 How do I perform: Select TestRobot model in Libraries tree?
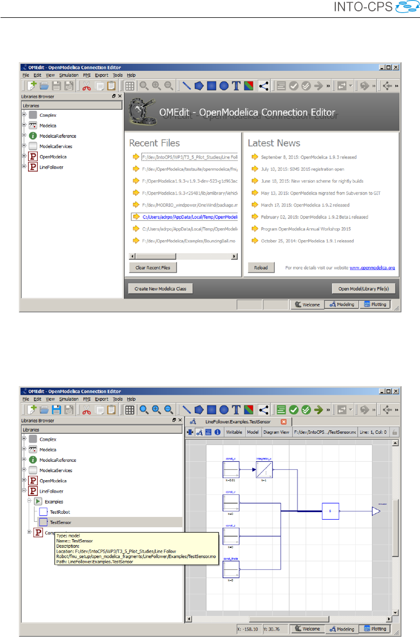pyautogui.click(x=59, y=512)
